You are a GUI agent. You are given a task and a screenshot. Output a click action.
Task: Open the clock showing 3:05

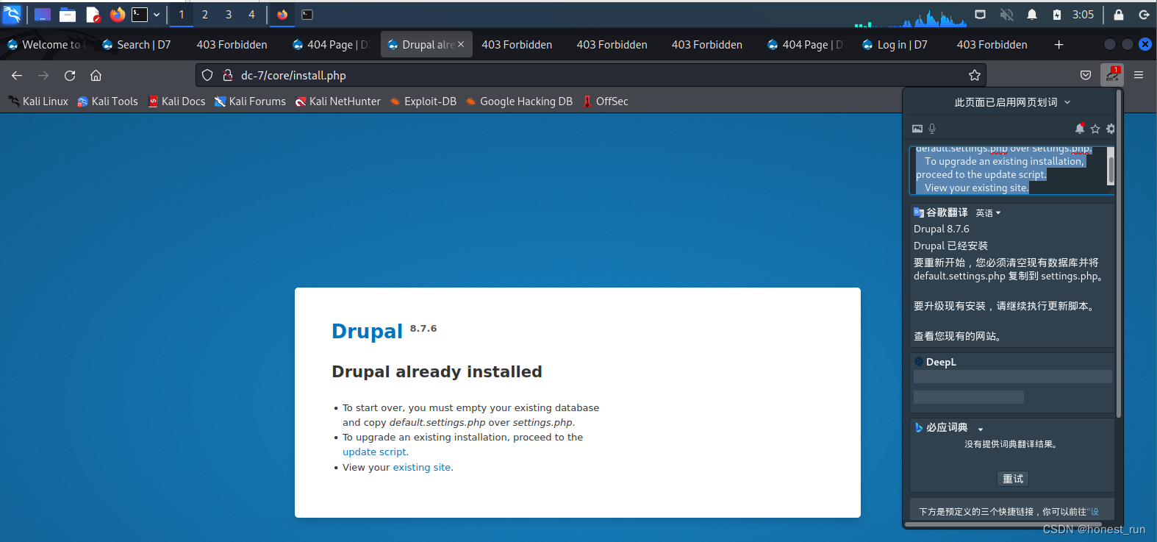point(1083,14)
